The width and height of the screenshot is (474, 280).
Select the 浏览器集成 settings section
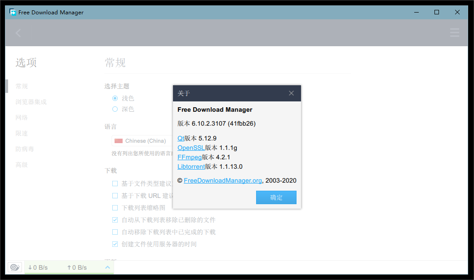point(31,102)
